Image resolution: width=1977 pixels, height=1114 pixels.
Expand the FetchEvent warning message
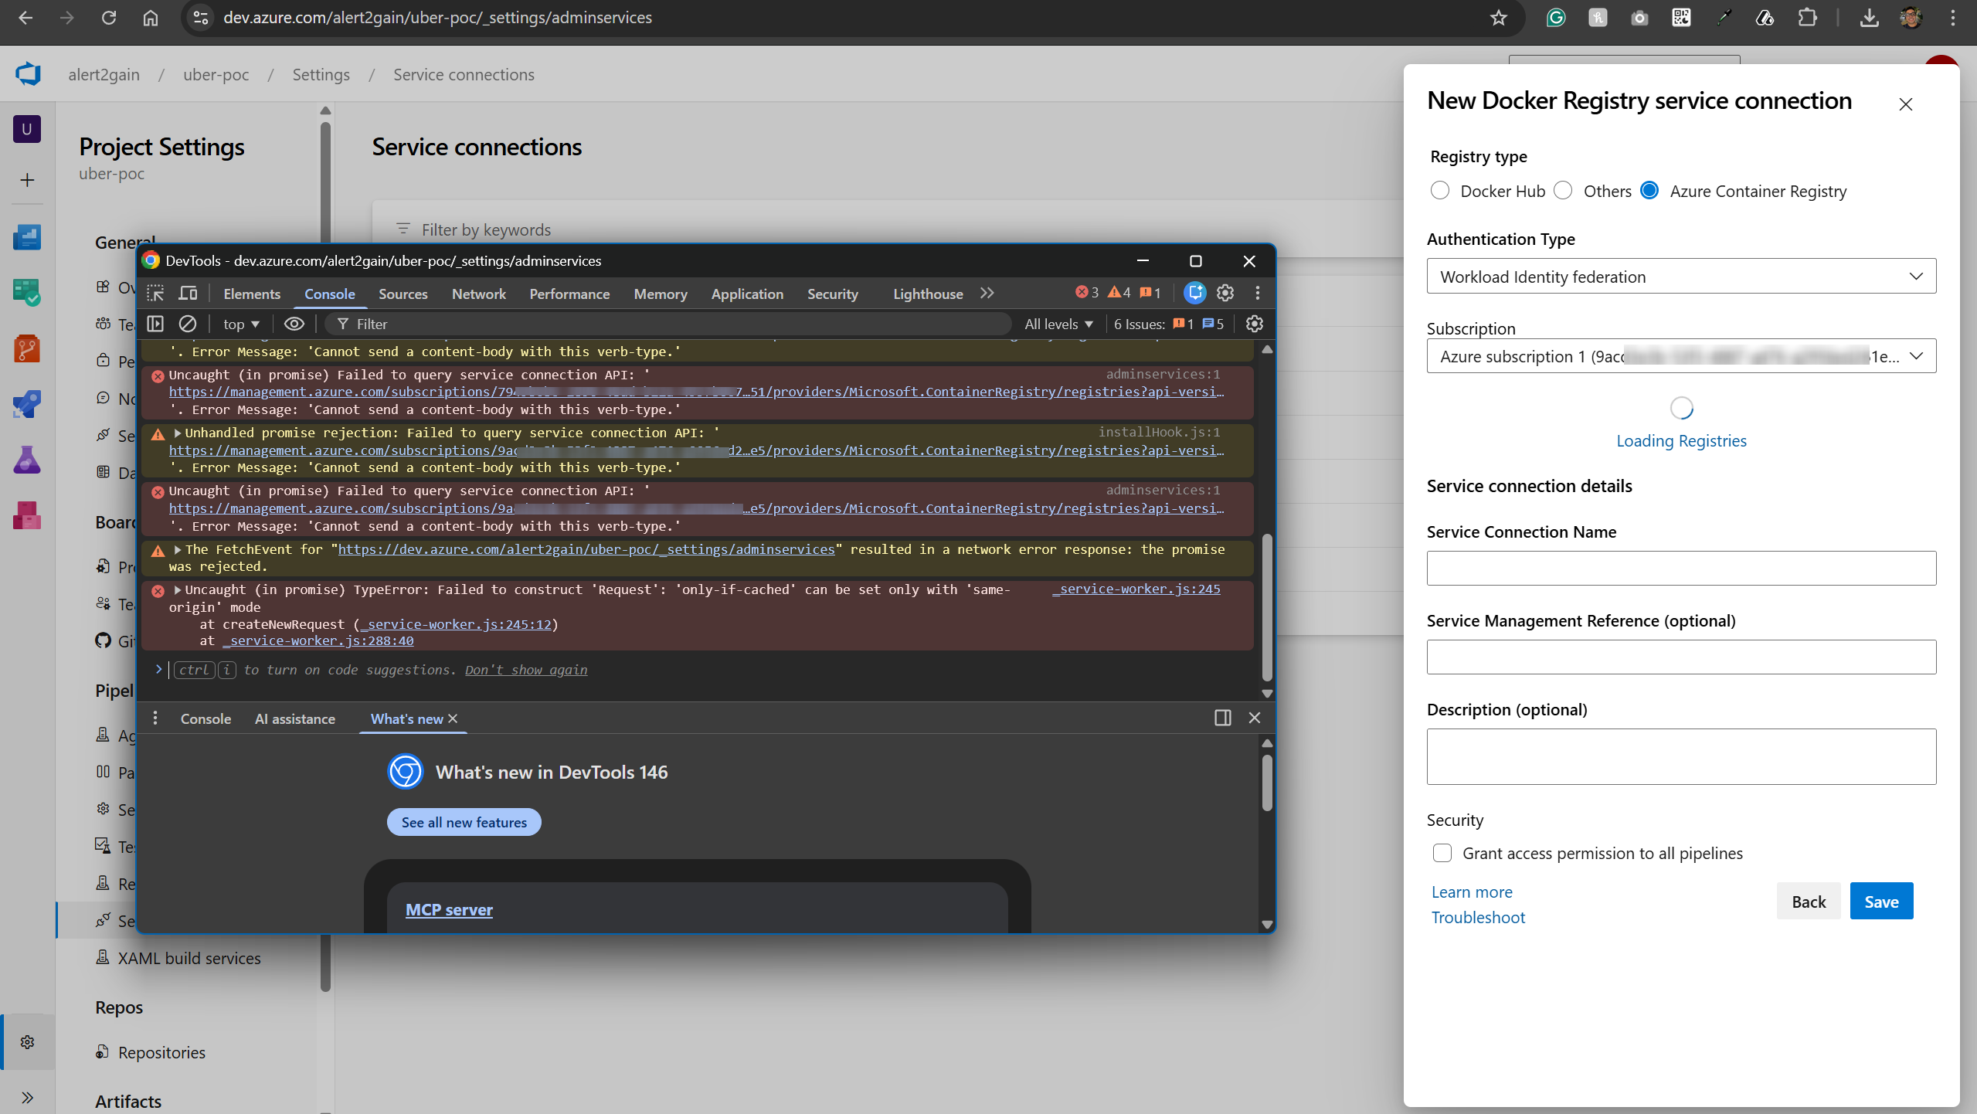tap(178, 549)
